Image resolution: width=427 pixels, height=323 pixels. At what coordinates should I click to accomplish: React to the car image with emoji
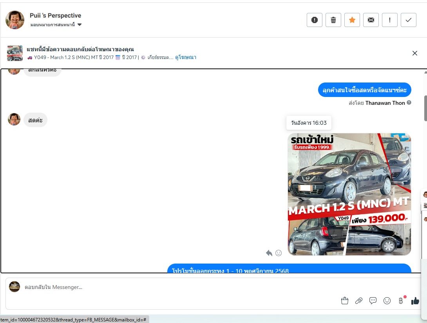pos(279,253)
